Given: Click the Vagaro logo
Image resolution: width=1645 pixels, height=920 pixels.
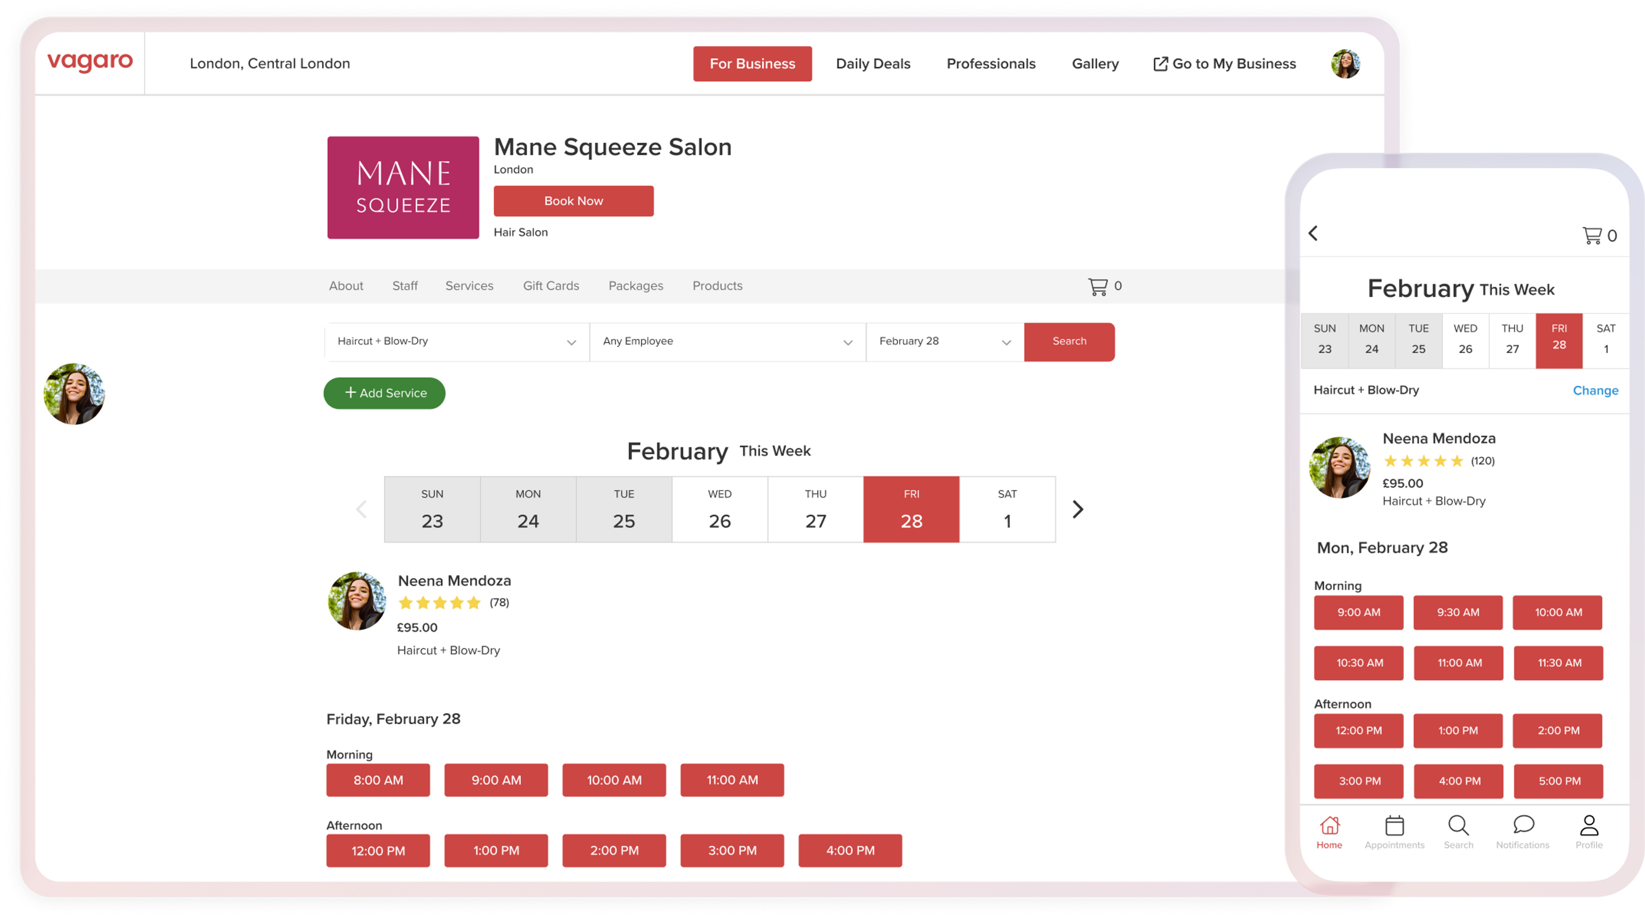Looking at the screenshot, I should point(90,62).
